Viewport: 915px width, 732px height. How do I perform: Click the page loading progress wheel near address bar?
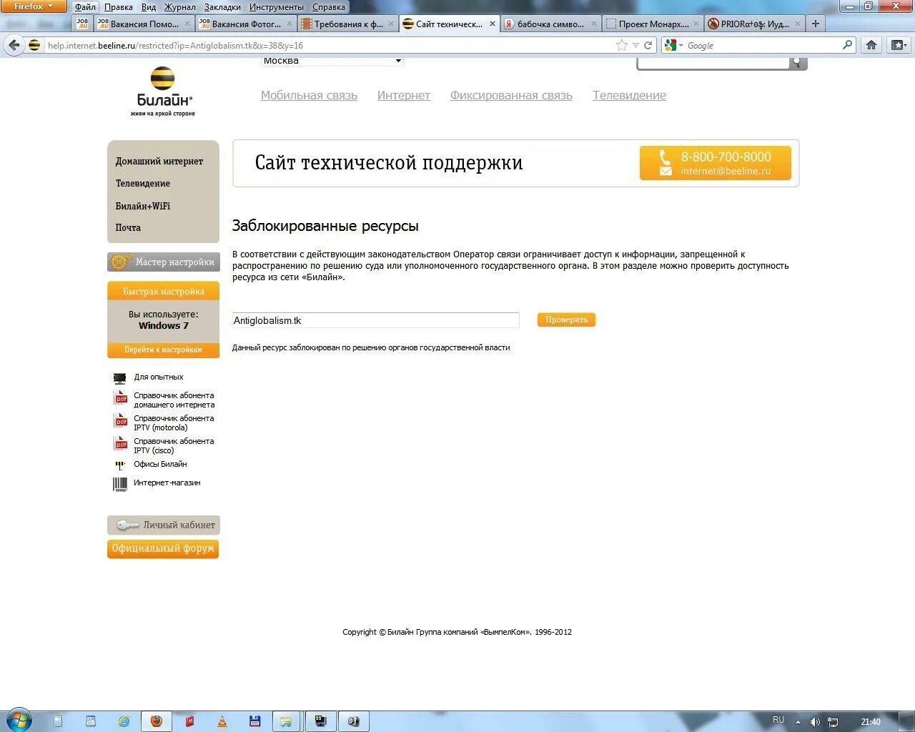[x=647, y=44]
